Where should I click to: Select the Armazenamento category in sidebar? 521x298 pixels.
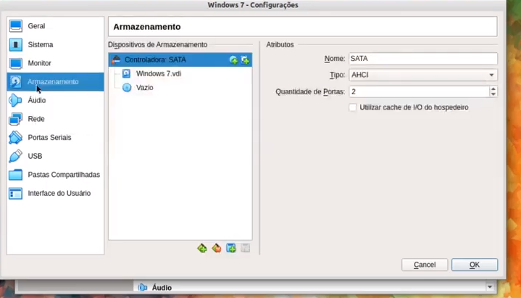[x=55, y=82]
